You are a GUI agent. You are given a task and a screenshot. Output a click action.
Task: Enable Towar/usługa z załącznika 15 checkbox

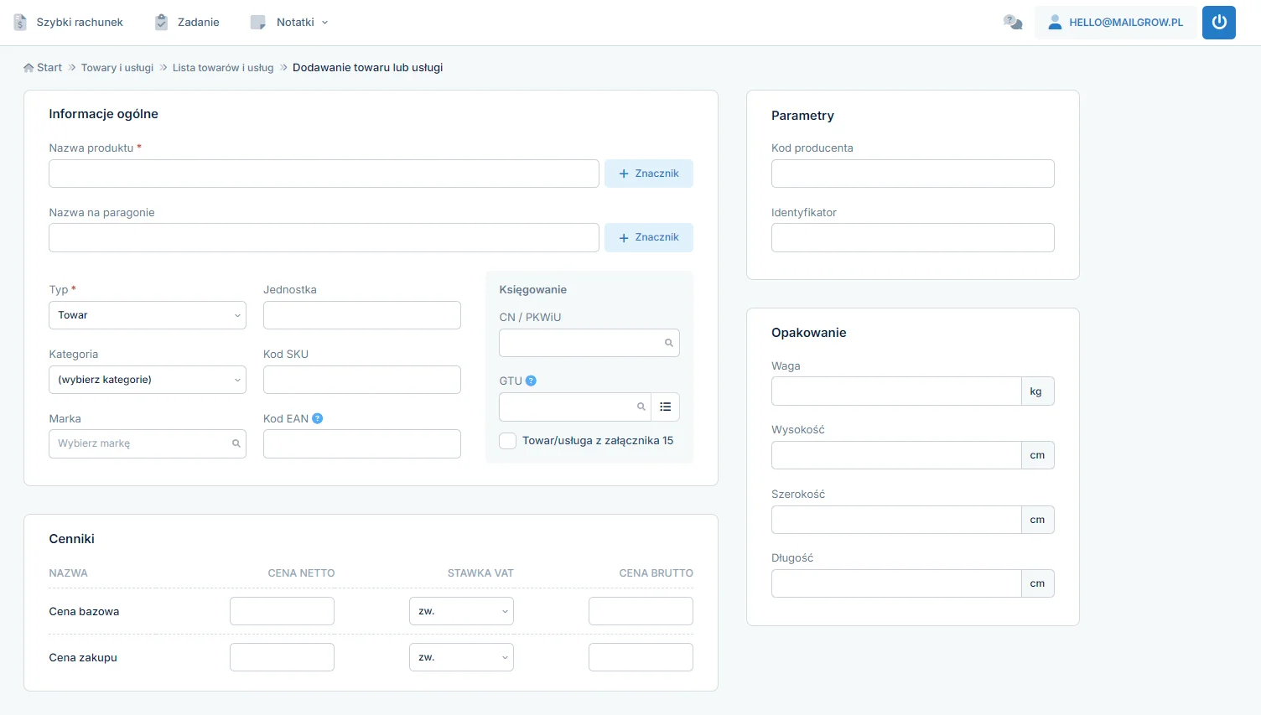[507, 441]
